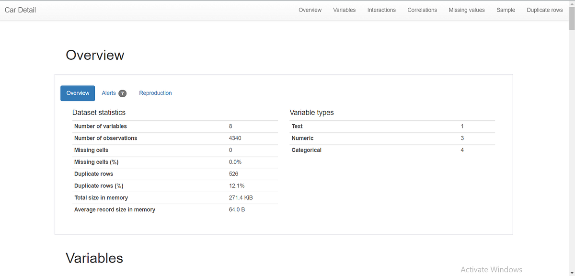Click the Dataset statistics heading
The image size is (575, 276).
[x=99, y=112]
